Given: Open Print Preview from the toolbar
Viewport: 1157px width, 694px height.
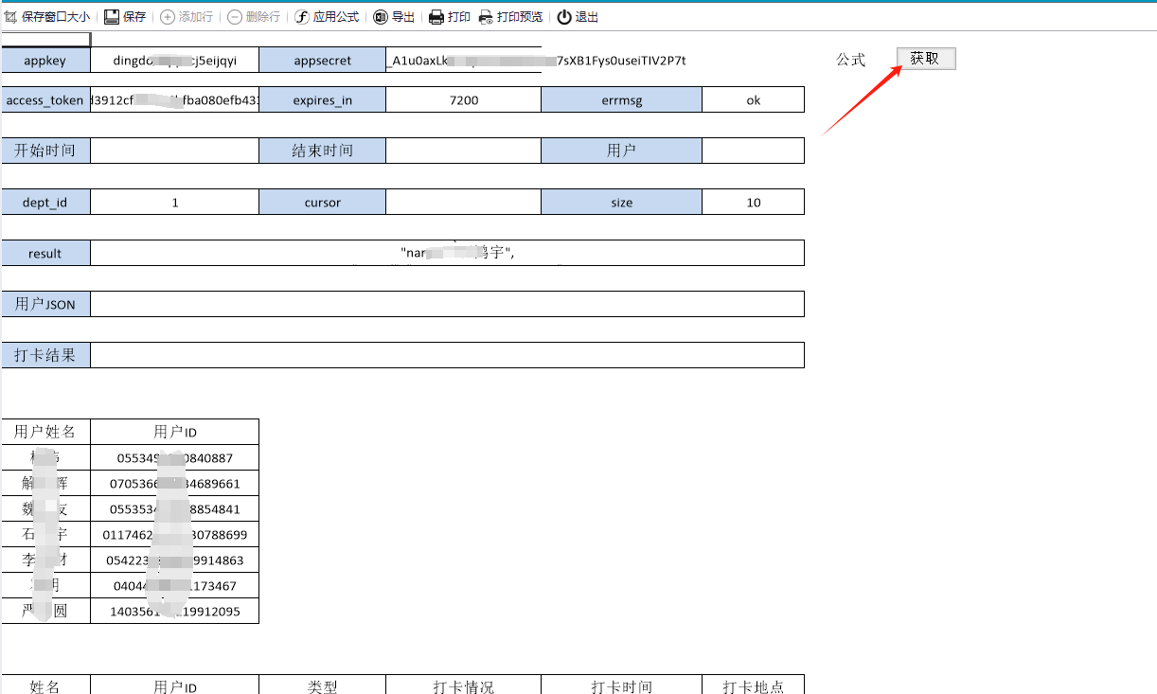Looking at the screenshot, I should click(486, 17).
